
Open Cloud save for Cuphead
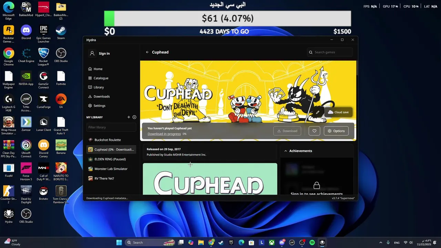[338, 112]
